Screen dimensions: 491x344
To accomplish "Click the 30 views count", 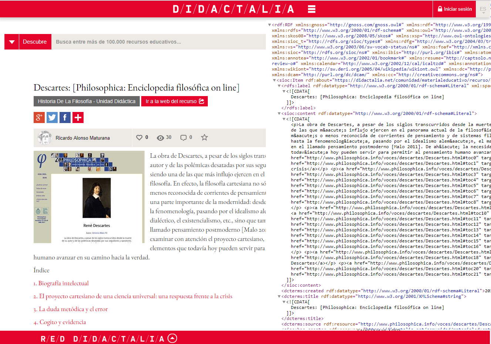I will (169, 137).
